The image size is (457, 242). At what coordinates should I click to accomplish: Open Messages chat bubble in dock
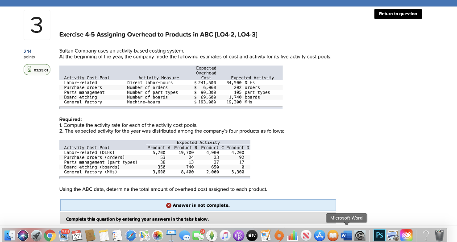[184, 235]
